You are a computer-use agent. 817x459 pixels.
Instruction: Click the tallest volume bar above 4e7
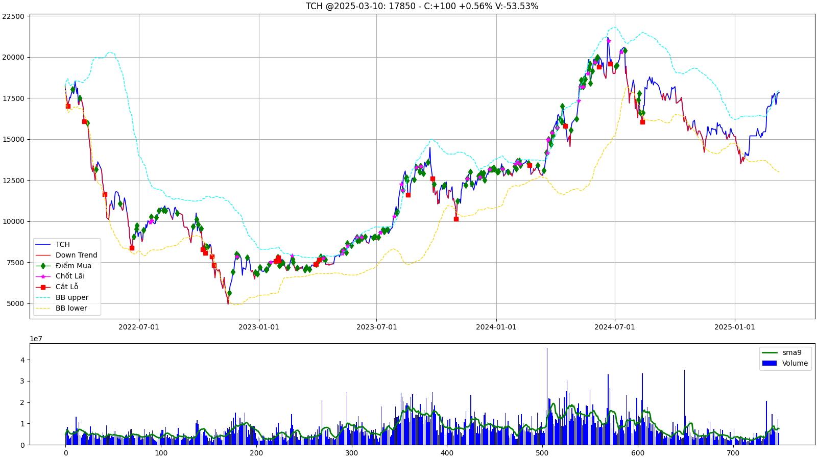(547, 396)
